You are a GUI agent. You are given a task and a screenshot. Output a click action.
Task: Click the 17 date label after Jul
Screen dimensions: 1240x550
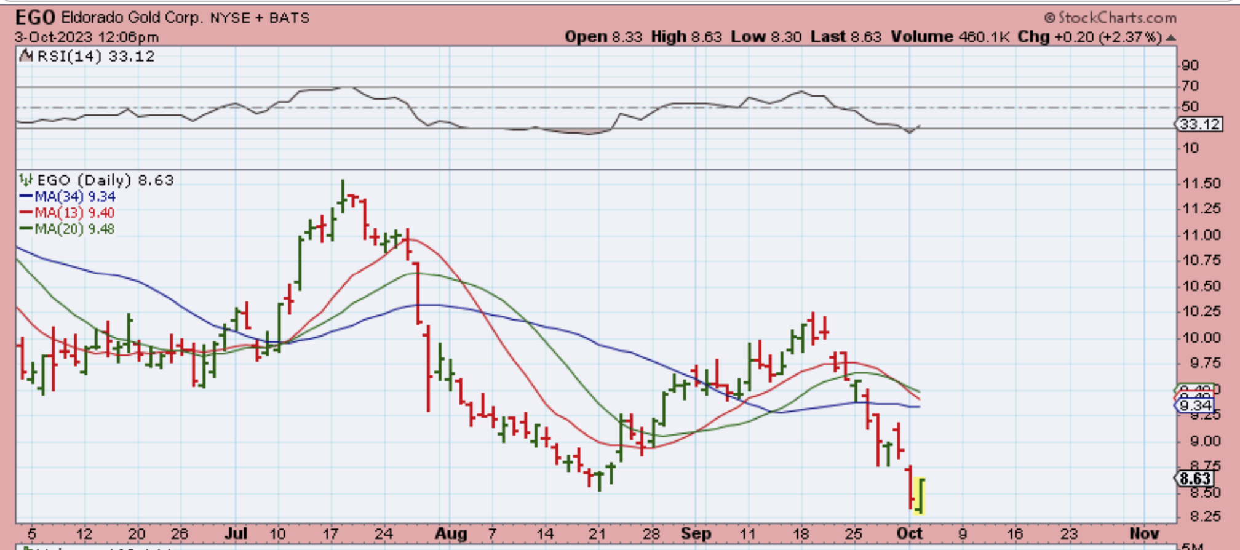330,533
